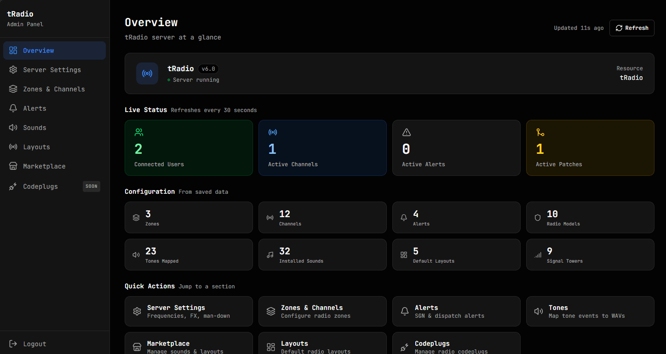Screen dimensions: 666x354
Task: Click the 'Admin Panel' subtitle
Action: point(25,24)
